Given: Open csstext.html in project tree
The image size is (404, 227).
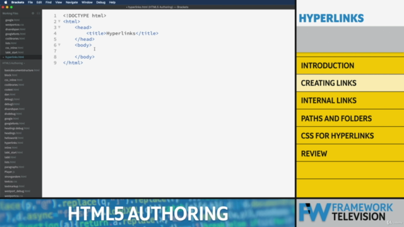Looking at the screenshot, I should pos(11,90).
